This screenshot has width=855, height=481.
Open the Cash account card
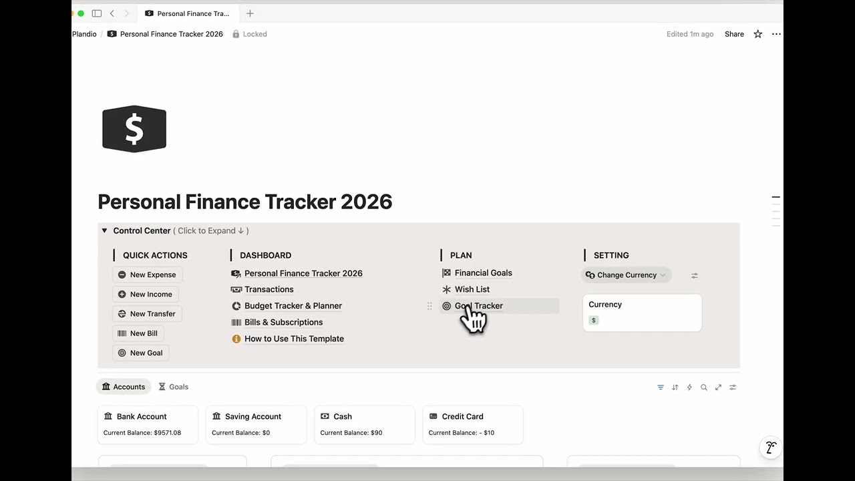click(364, 424)
